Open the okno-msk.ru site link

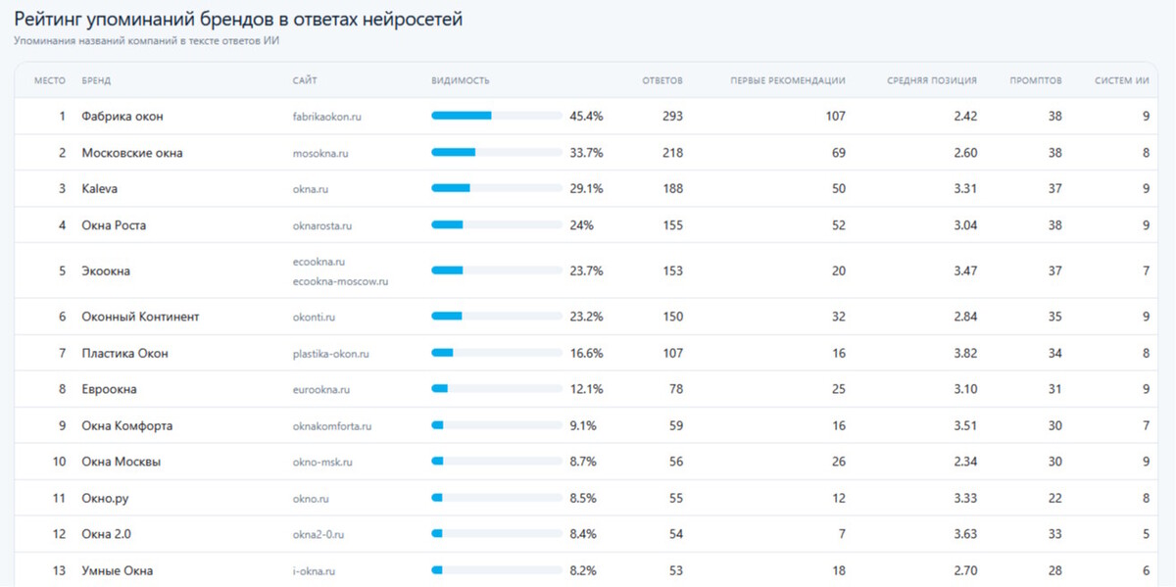coord(321,463)
